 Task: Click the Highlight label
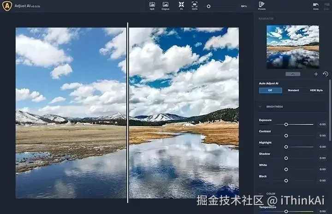coord(265,143)
